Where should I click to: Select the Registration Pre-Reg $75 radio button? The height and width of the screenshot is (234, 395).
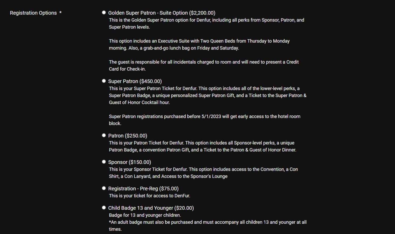[104, 188]
